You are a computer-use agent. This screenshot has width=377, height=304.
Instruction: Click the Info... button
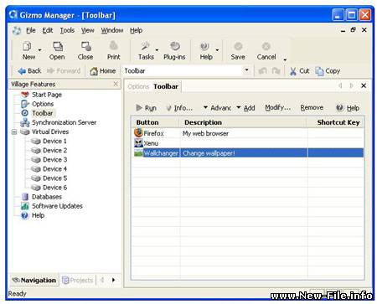pos(179,108)
